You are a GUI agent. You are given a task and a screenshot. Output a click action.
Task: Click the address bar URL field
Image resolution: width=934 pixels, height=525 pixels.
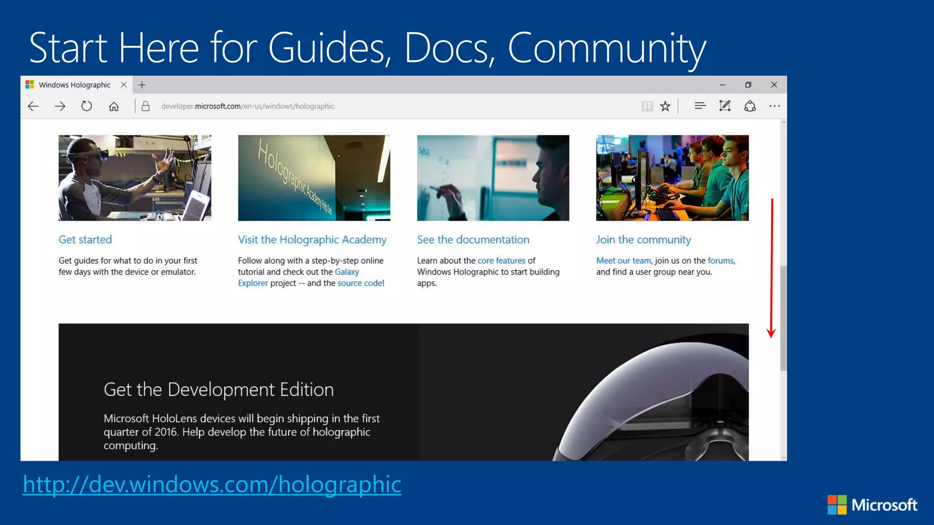pos(248,106)
